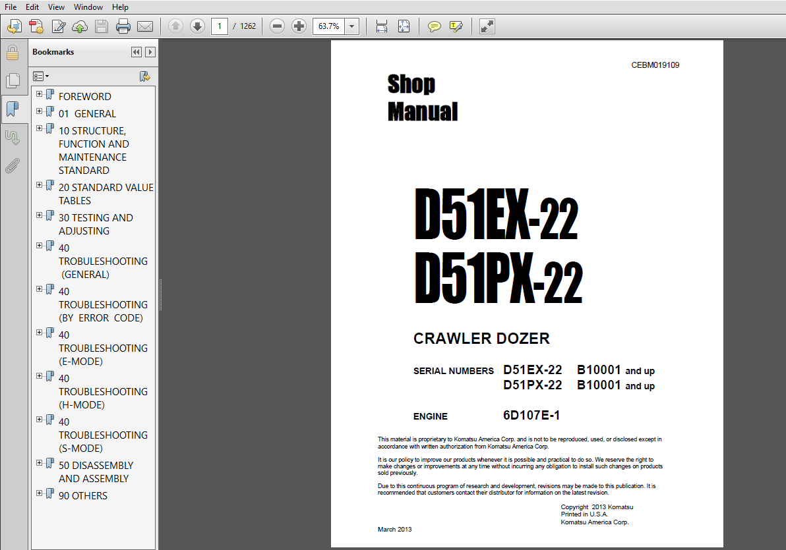Open FOREWORD bookmark link
Screen dimensions: 786x550
tap(84, 96)
